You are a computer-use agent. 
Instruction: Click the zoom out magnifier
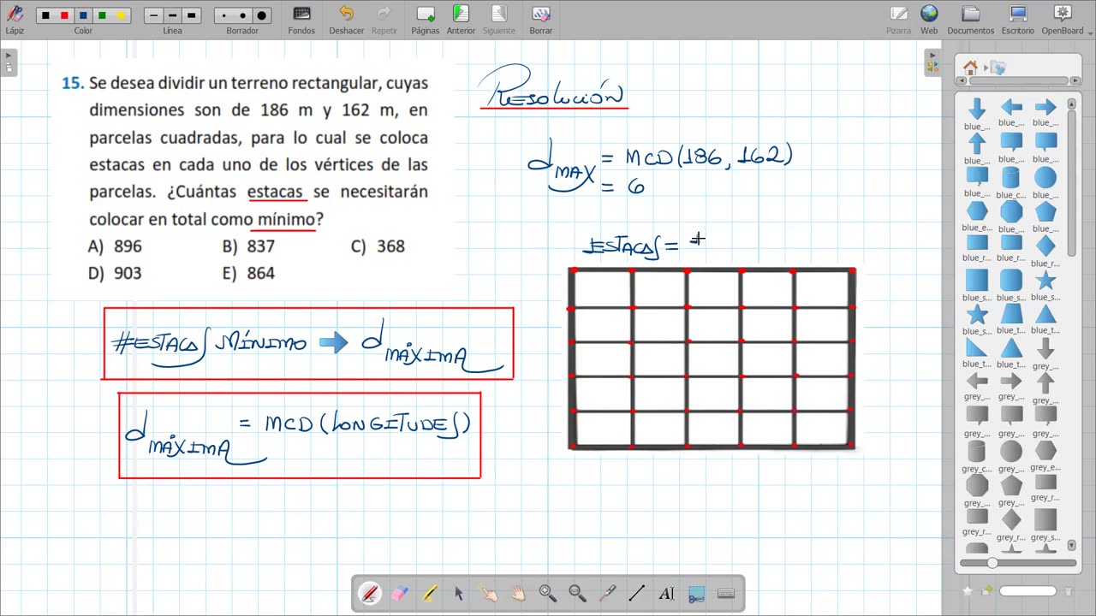pos(577,593)
